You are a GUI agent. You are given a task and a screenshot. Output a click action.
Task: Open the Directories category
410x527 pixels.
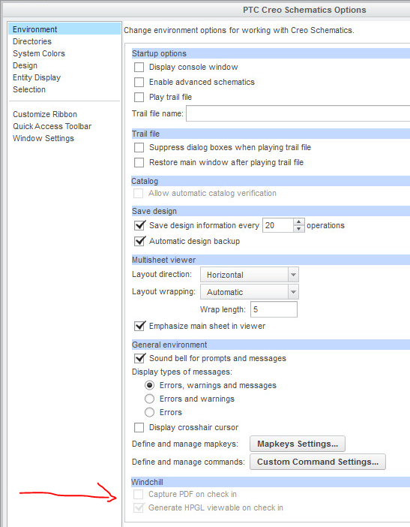(x=32, y=41)
